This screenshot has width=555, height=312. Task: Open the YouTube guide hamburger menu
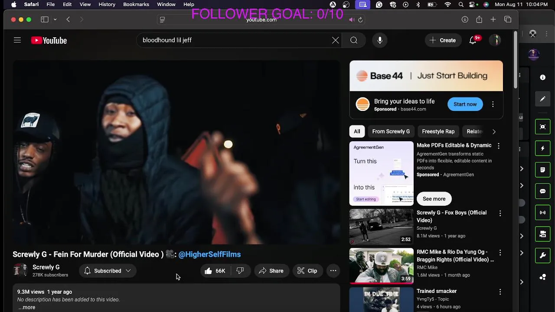click(x=17, y=40)
